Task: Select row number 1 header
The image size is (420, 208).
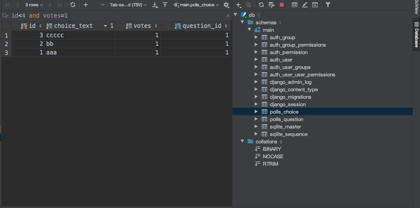Action: tap(6, 35)
